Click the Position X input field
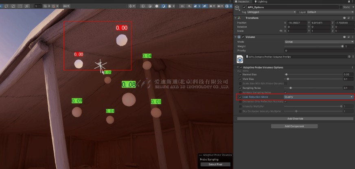The image size is (355, 169). click(296, 23)
